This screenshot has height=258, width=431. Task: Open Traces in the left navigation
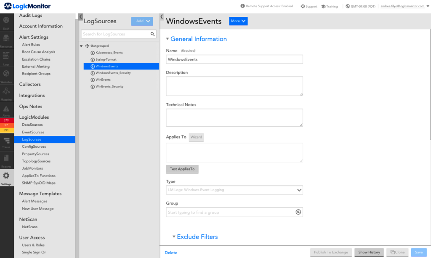6,143
